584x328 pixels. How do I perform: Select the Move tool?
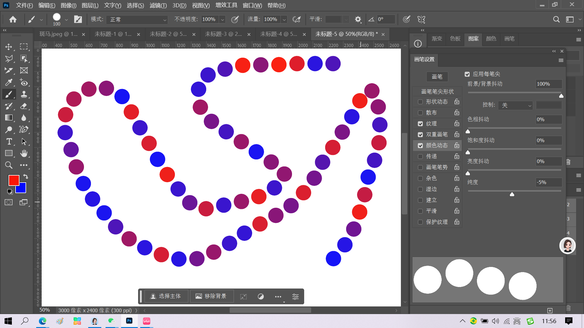point(9,47)
